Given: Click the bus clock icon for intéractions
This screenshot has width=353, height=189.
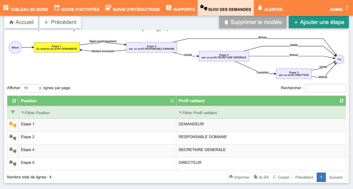Looking at the screenshot, I should [x=108, y=8].
